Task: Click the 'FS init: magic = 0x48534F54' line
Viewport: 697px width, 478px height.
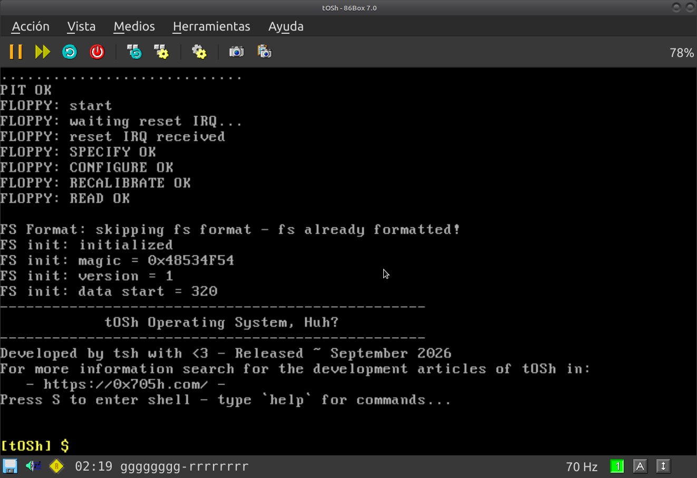Action: click(117, 261)
